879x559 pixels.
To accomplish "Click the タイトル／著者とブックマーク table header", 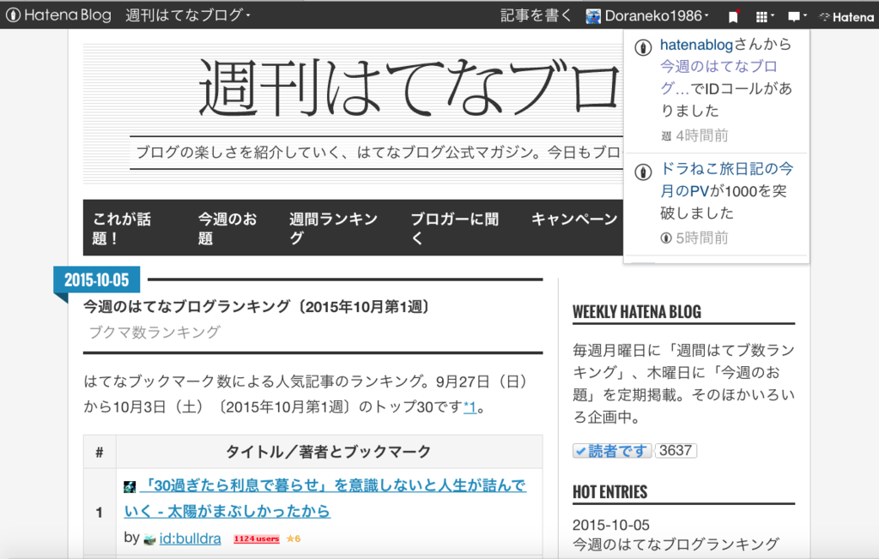I will (329, 452).
